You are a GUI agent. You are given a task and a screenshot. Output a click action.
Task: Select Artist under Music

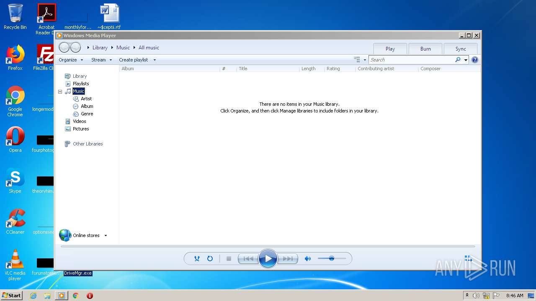click(x=86, y=99)
